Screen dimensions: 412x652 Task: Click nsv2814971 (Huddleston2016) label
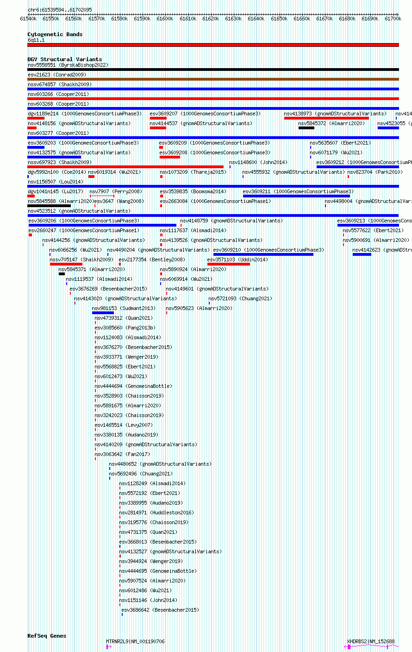click(156, 513)
